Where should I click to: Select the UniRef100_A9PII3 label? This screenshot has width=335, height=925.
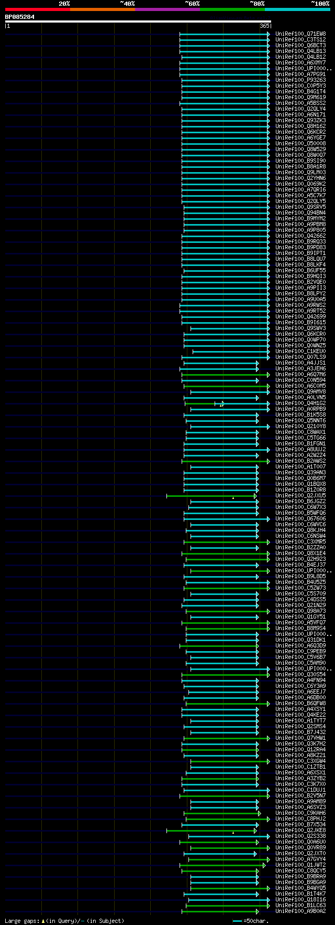coord(300,288)
